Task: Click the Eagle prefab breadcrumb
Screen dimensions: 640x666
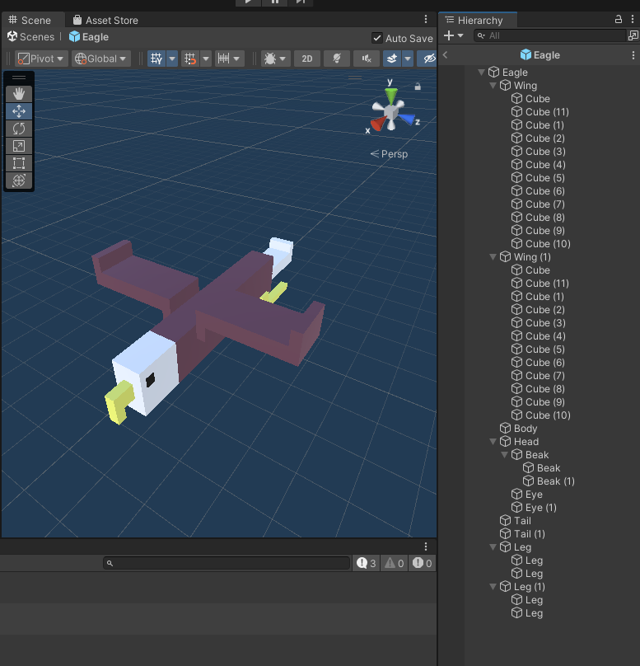Action: 89,37
